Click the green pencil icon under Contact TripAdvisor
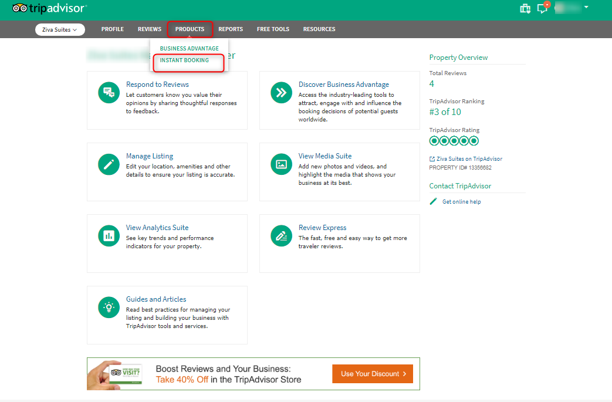 point(433,201)
